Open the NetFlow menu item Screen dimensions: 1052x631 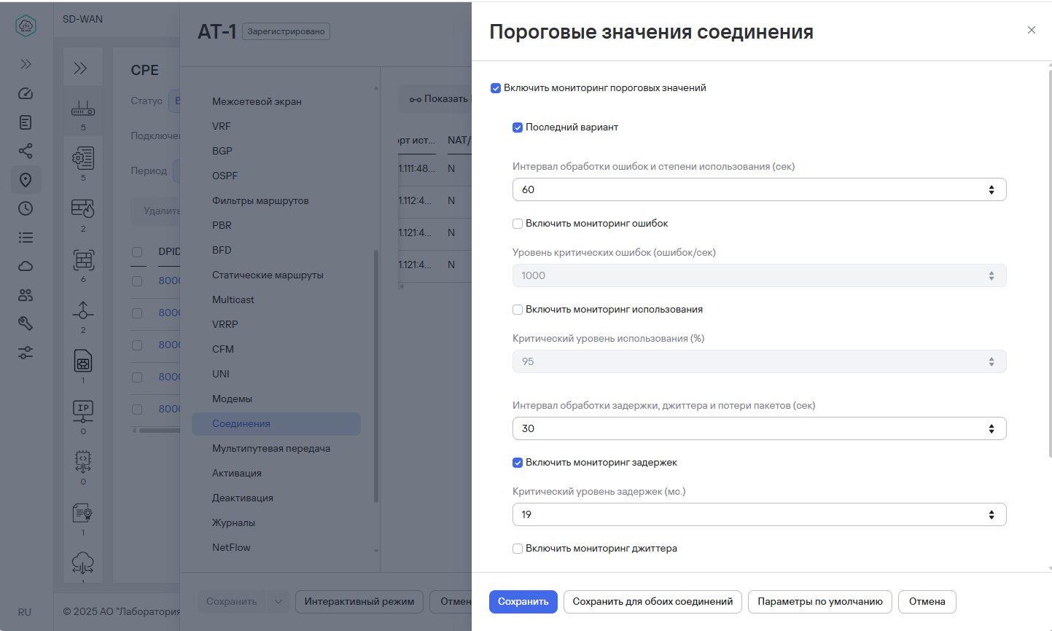point(231,547)
